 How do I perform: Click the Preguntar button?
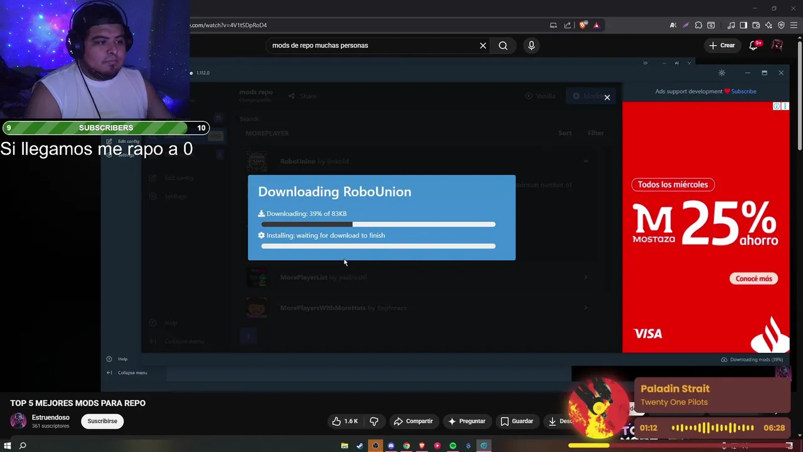click(466, 421)
